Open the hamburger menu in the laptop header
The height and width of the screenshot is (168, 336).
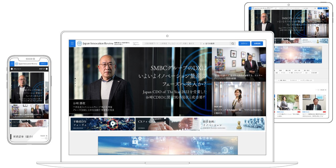72,43
